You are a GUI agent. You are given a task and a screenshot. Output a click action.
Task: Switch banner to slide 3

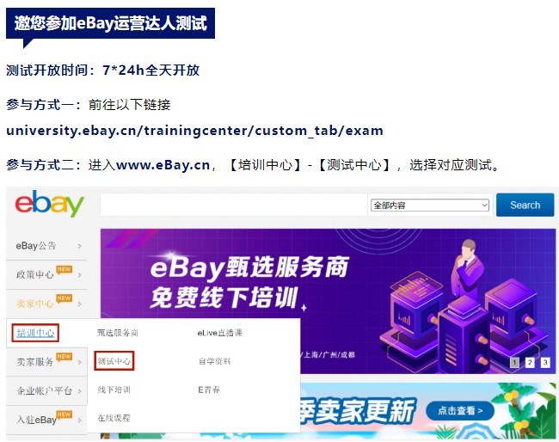pyautogui.click(x=545, y=363)
